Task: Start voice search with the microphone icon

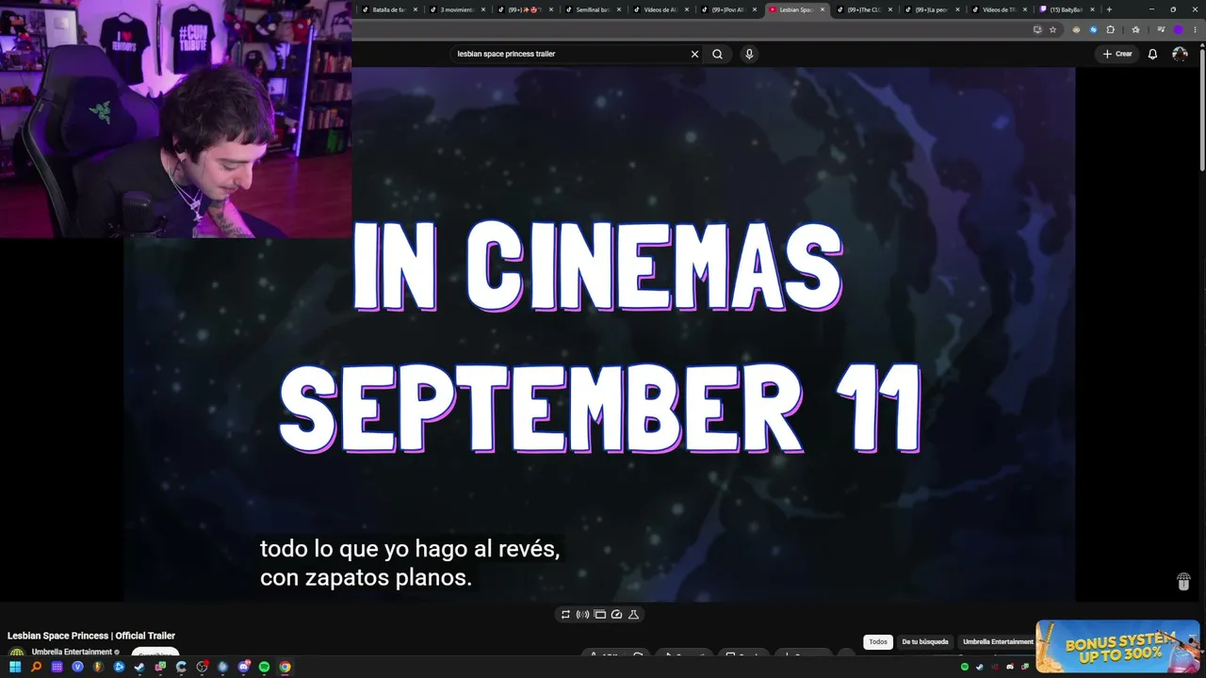Action: [x=749, y=54]
